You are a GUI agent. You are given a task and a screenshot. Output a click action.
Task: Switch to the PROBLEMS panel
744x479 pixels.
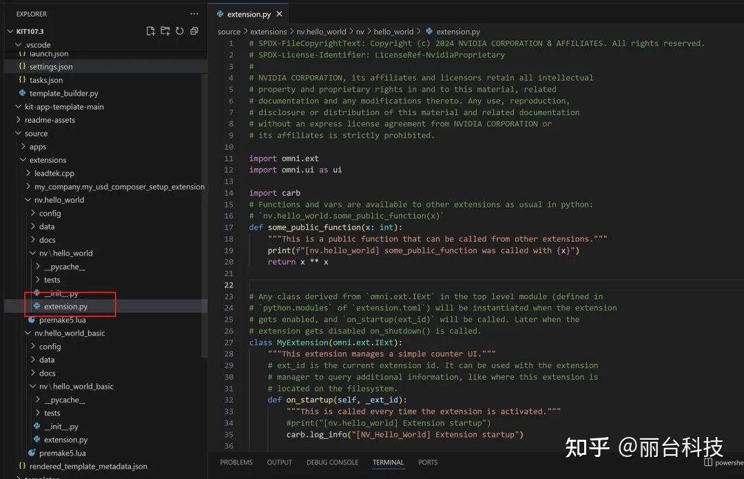(236, 462)
